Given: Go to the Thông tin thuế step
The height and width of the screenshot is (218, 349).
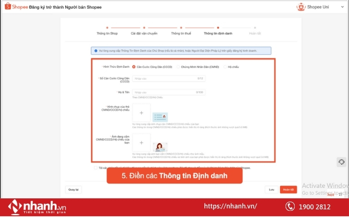Looking at the screenshot, I should [x=181, y=28].
